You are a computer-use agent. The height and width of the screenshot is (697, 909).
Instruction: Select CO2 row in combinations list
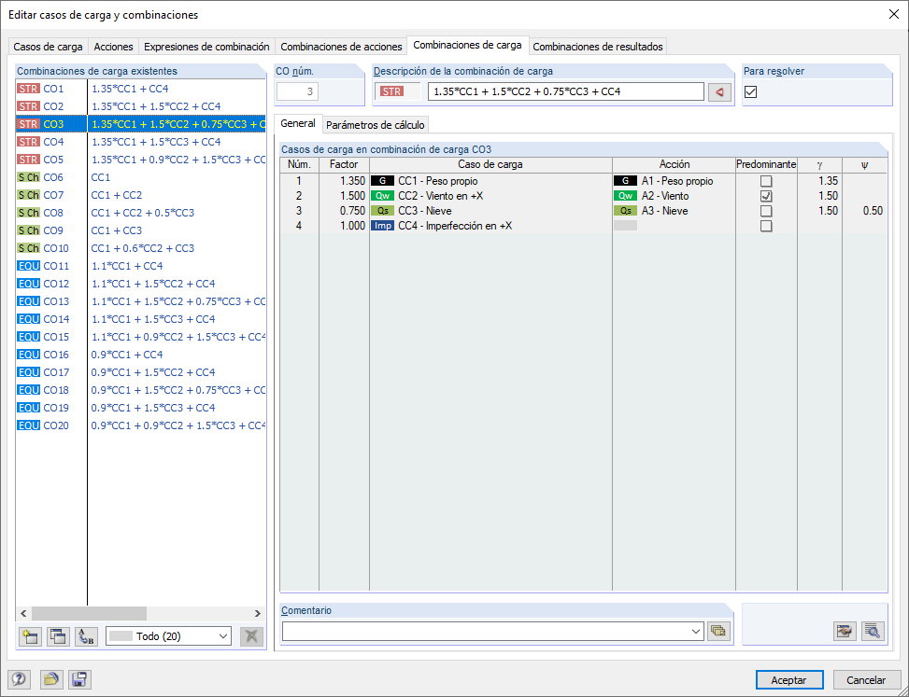pos(141,106)
